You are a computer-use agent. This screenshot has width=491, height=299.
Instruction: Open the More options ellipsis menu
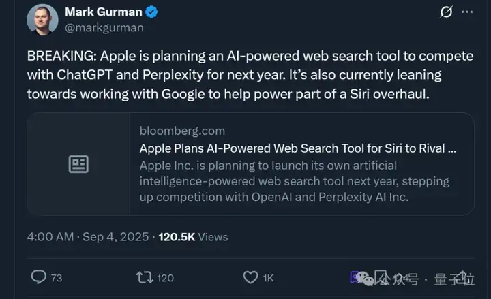466,12
